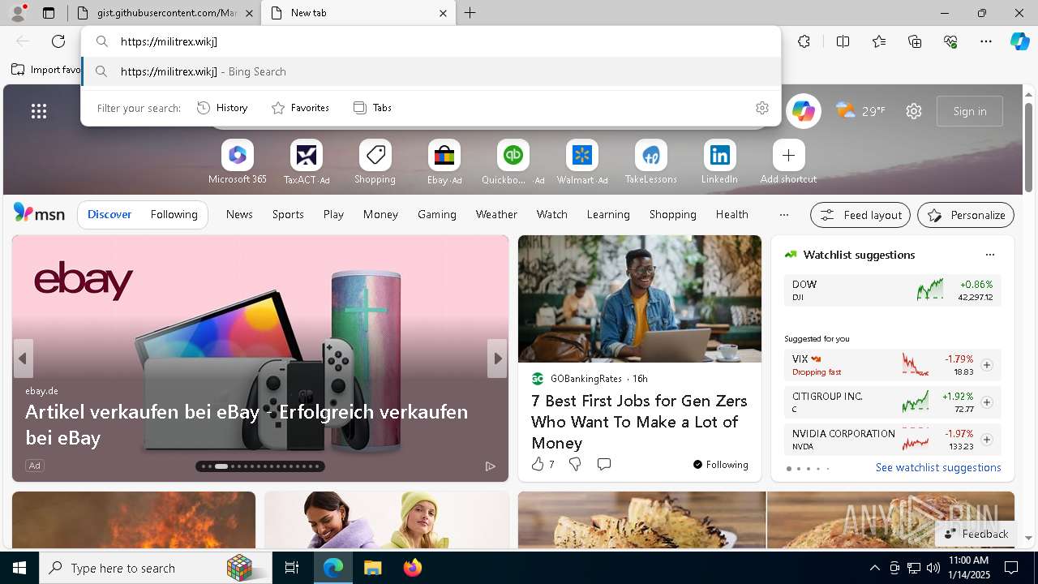
Task: Open the TakeLessons shortcut
Action: click(650, 162)
